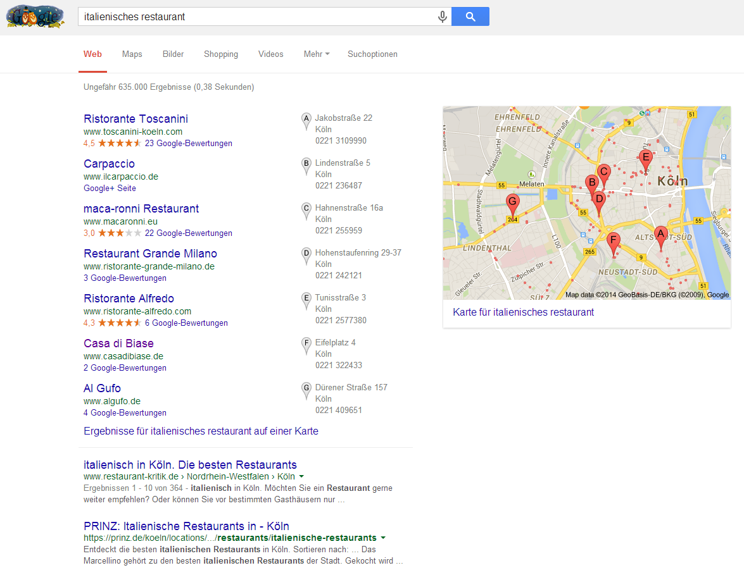The width and height of the screenshot is (744, 575).
Task: Open the Google doodle logo
Action: point(35,17)
